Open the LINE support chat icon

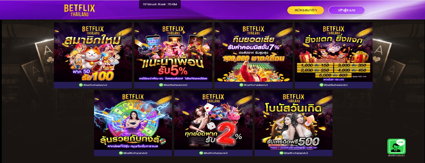[396, 146]
